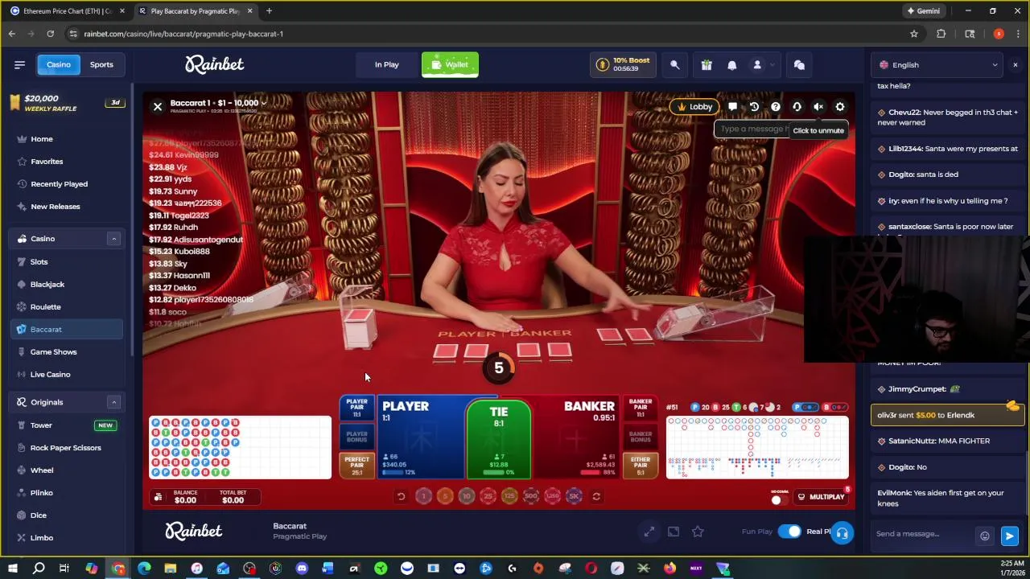Toggle the No Commission switch
1030x579 pixels.
[x=779, y=499]
